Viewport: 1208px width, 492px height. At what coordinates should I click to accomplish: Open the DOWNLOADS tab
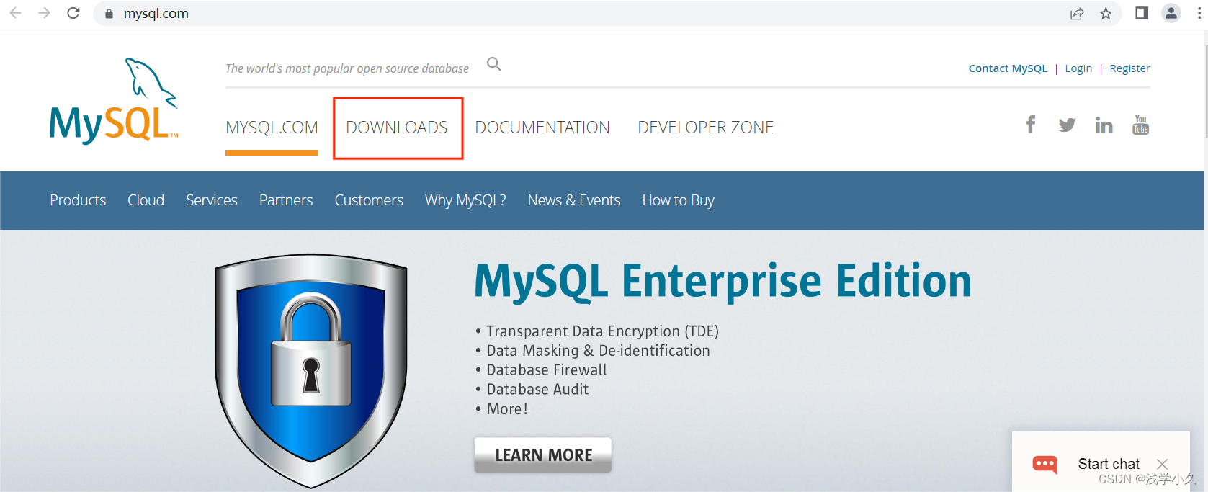click(397, 128)
